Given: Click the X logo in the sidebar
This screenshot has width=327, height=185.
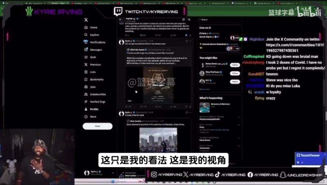Looking at the screenshot, I should tap(86, 20).
